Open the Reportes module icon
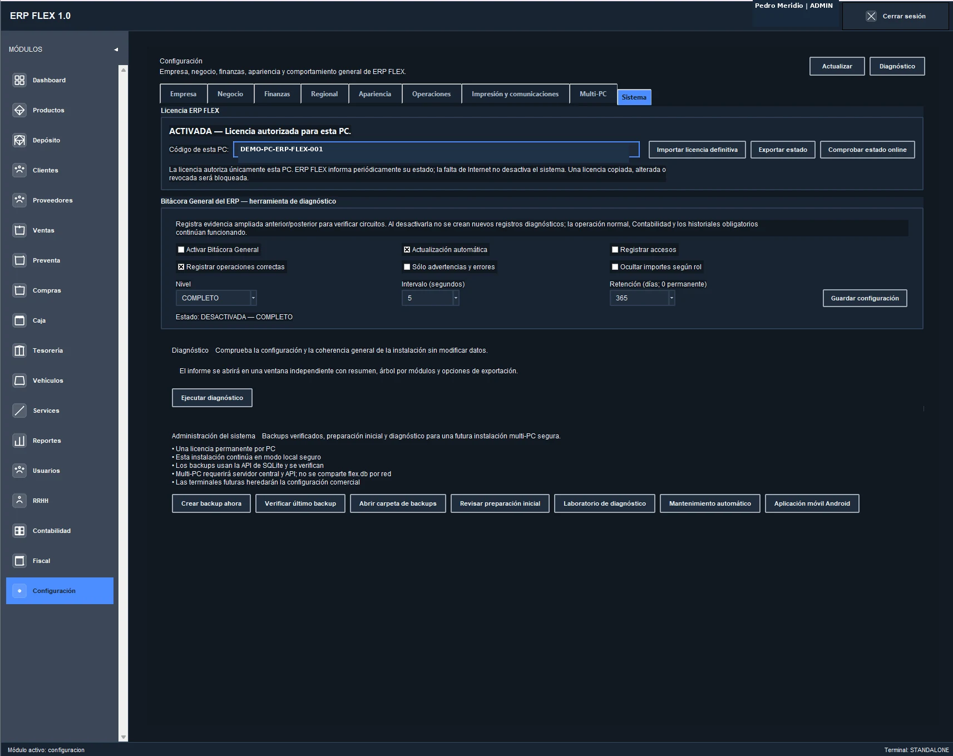This screenshot has width=953, height=756. pyautogui.click(x=19, y=441)
